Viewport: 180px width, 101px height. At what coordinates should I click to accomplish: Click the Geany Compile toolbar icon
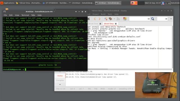pos(106,19)
